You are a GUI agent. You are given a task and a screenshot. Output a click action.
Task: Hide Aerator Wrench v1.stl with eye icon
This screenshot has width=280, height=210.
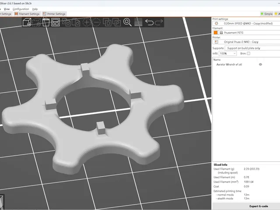coord(260,64)
